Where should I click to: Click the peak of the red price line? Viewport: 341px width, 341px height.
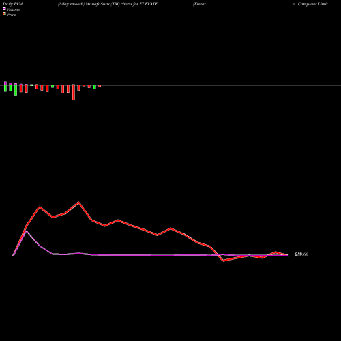(78, 202)
